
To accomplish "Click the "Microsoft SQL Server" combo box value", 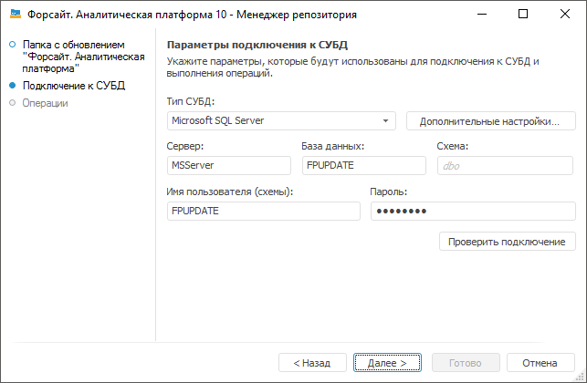I will [274, 120].
